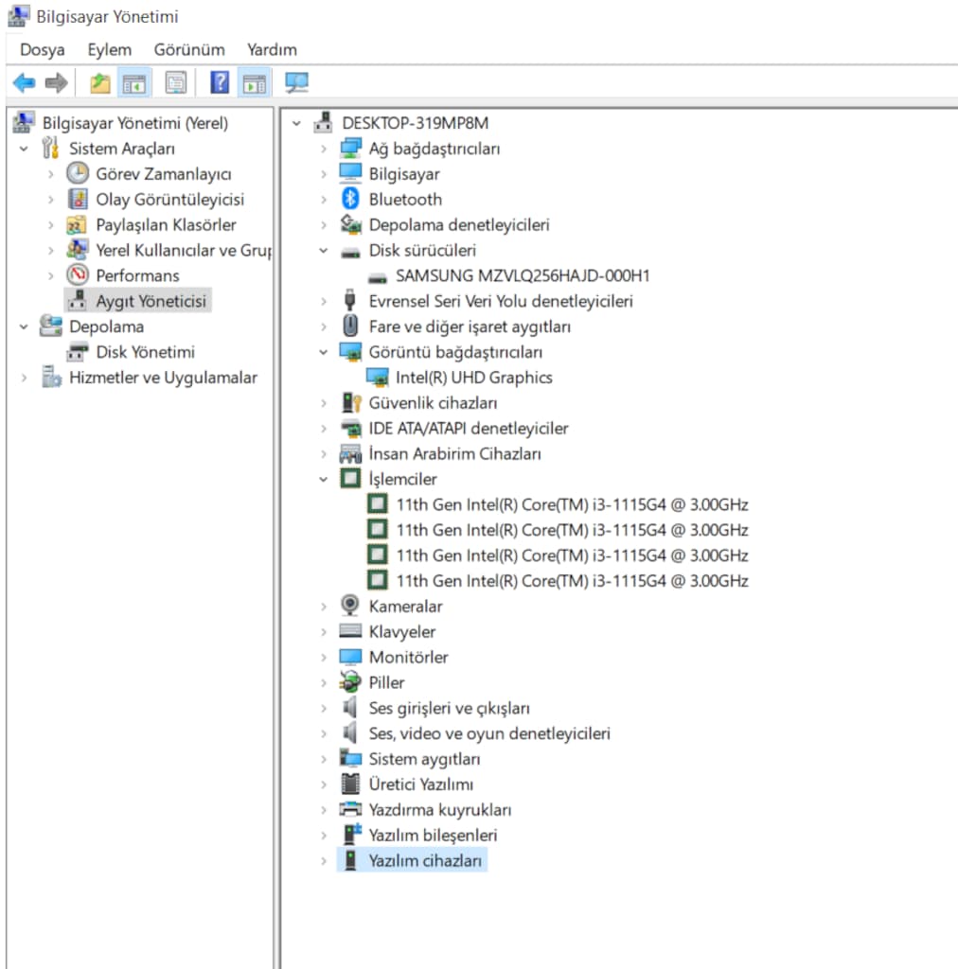Click the Performans gauge icon

78,275
